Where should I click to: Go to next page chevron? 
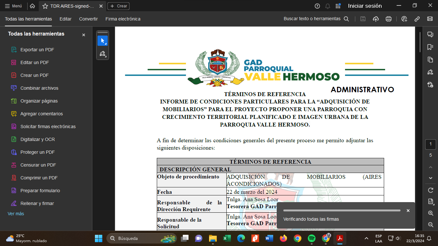pyautogui.click(x=431, y=178)
